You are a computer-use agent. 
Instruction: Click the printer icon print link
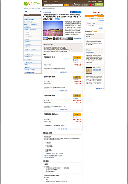(101, 28)
